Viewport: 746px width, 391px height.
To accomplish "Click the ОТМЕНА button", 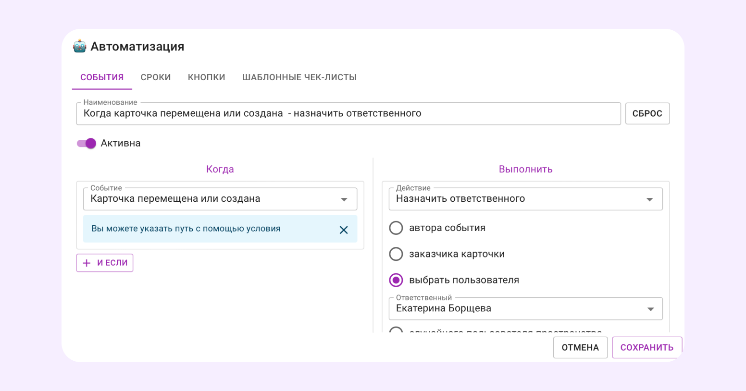I will [580, 347].
